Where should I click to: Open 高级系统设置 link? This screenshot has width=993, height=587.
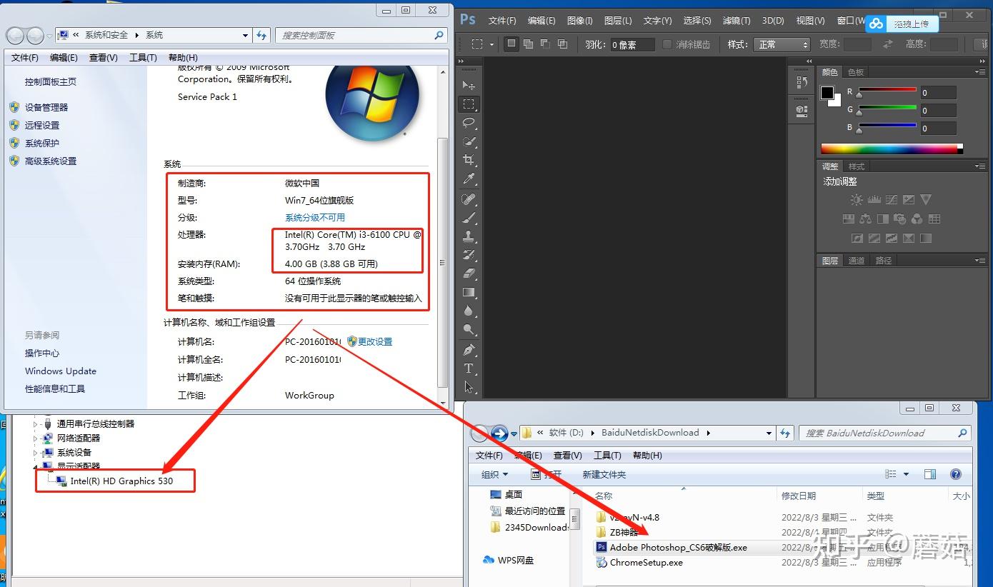[51, 161]
